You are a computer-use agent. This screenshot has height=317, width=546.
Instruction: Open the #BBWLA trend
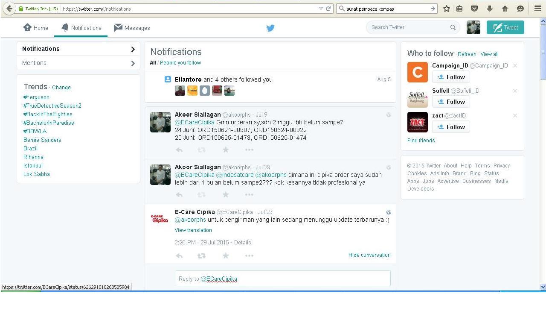(35, 131)
